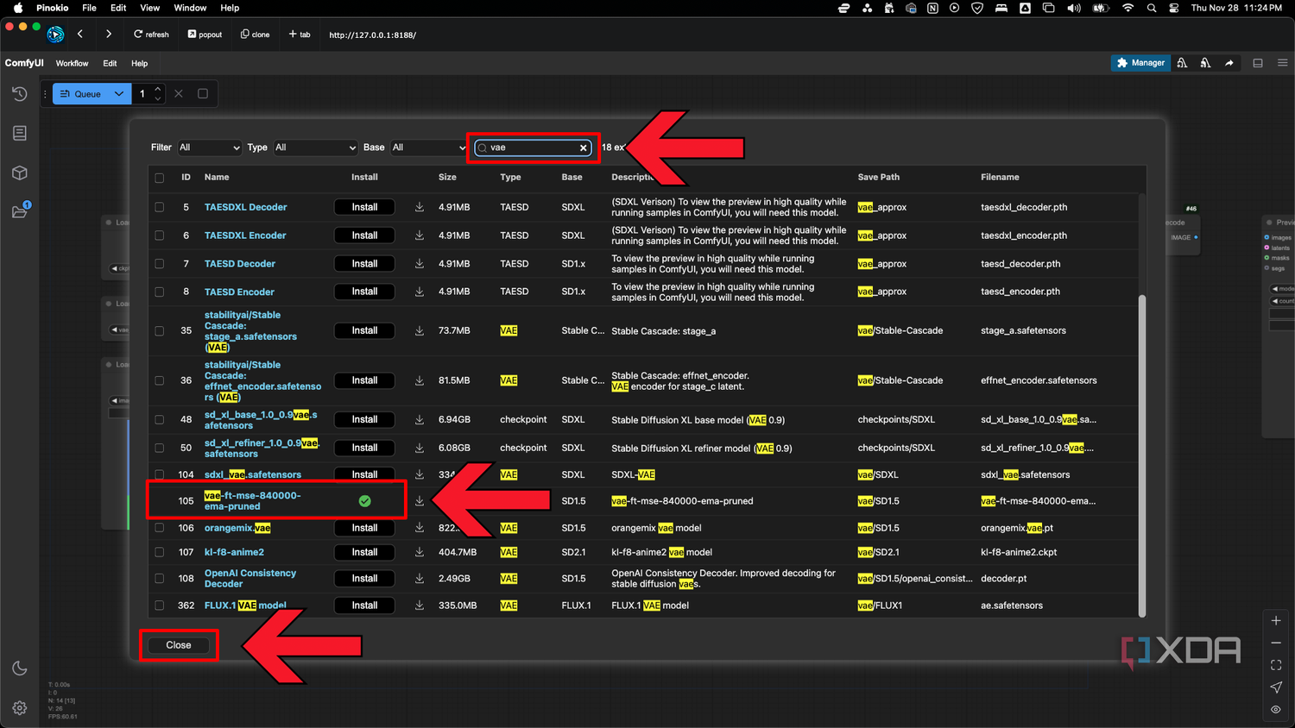Sort by Size column header

click(447, 177)
